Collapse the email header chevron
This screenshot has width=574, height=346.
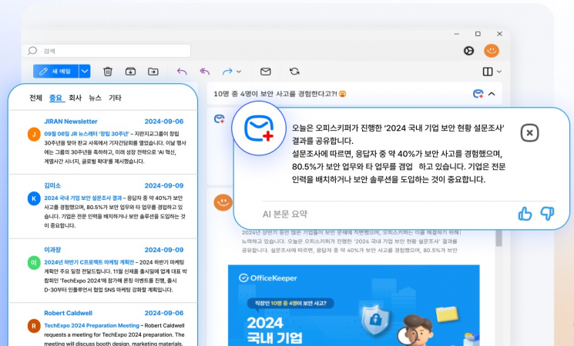pyautogui.click(x=492, y=94)
